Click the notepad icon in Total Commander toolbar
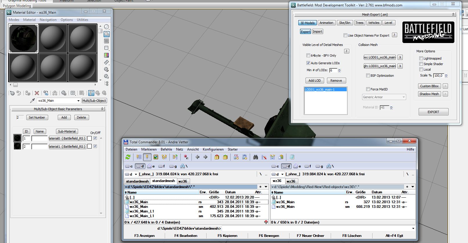Image resolution: width=468 pixels, height=243 pixels. click(292, 157)
